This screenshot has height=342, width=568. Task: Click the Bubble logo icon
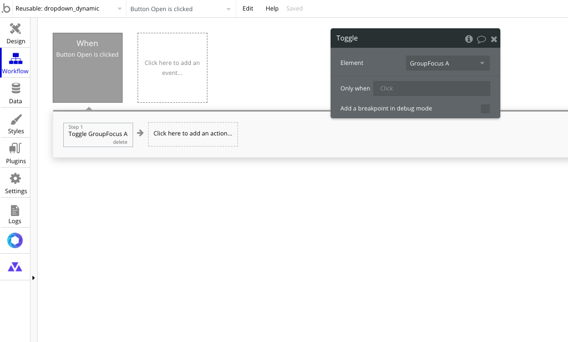click(x=6, y=9)
